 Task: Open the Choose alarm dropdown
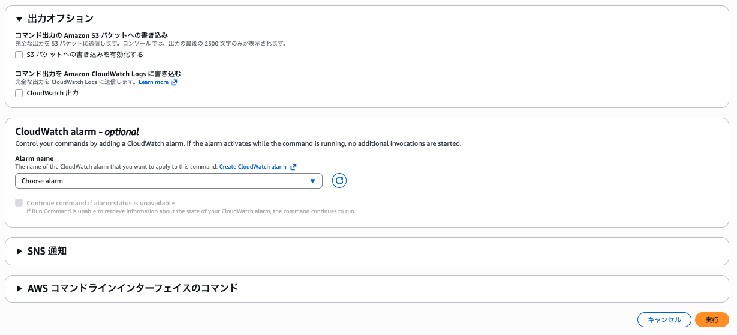tap(168, 181)
